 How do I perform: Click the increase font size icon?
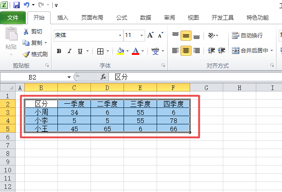point(151,35)
